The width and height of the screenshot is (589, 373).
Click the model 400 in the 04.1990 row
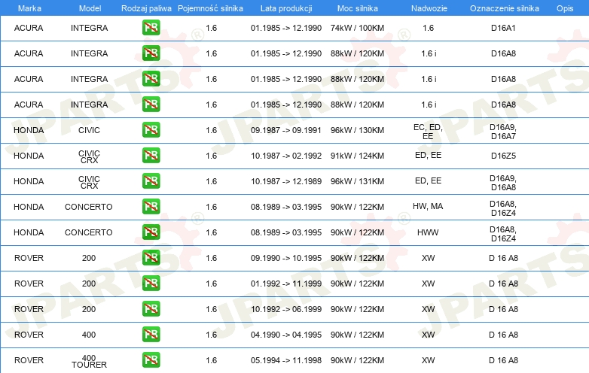[89, 335]
